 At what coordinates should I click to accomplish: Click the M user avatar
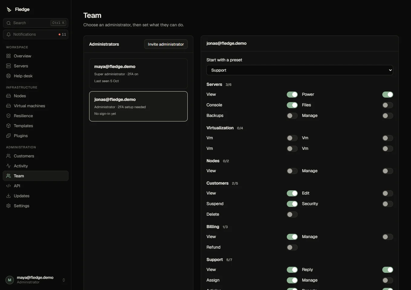(10, 280)
